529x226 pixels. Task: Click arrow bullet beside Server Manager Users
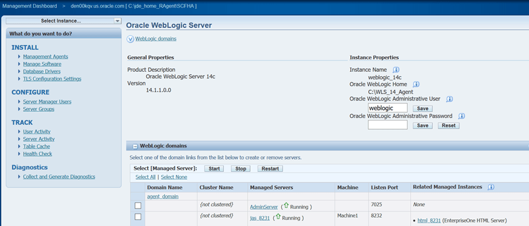(19, 101)
